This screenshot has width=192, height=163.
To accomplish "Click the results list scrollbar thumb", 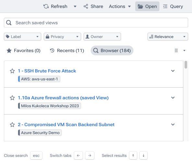I will tap(186, 65).
